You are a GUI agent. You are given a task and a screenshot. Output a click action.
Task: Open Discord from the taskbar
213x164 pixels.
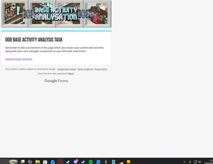click(76, 161)
